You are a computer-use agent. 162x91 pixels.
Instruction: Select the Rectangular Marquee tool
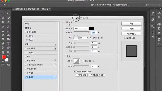click(3, 14)
